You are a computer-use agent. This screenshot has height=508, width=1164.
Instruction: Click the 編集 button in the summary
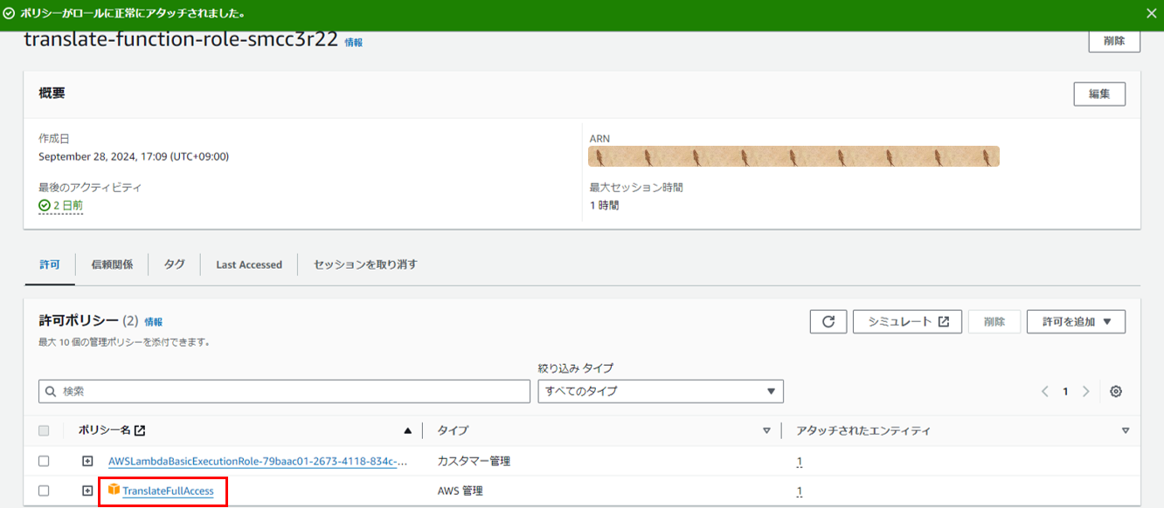coord(1099,94)
